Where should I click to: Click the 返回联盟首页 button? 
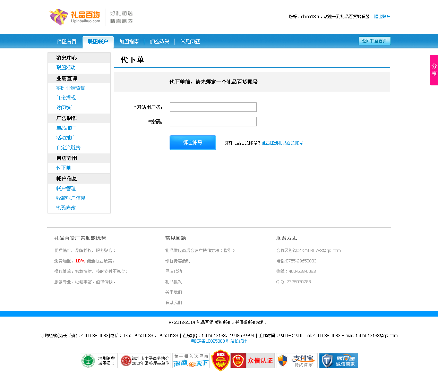coord(375,41)
